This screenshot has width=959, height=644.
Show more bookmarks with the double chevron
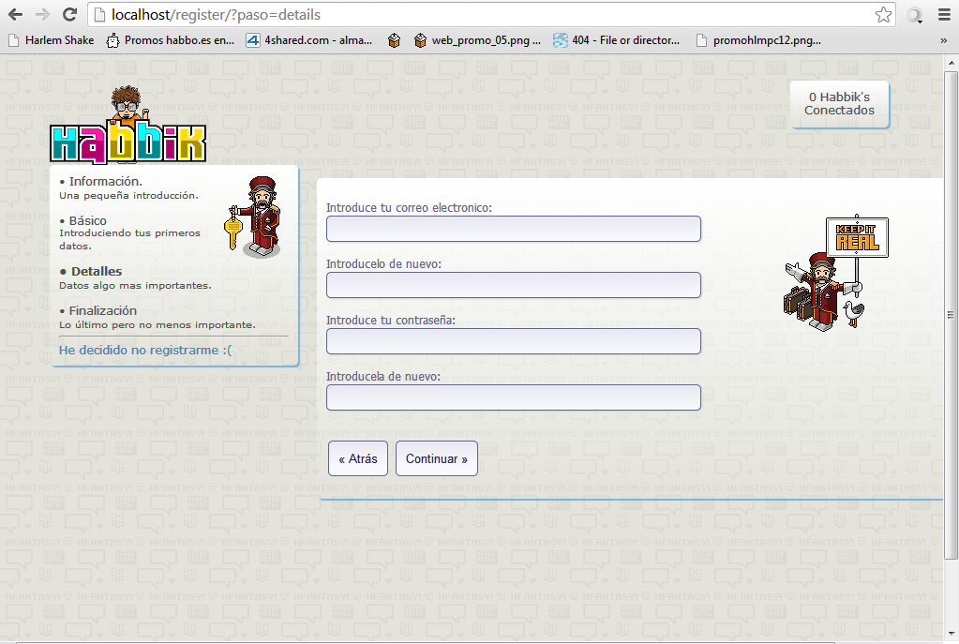(943, 40)
